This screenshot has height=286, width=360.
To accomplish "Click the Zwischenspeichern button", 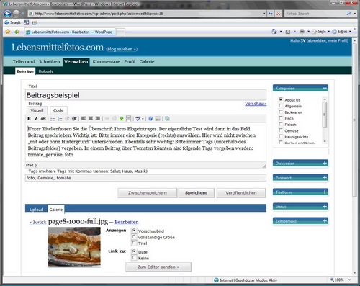I will 147,193.
